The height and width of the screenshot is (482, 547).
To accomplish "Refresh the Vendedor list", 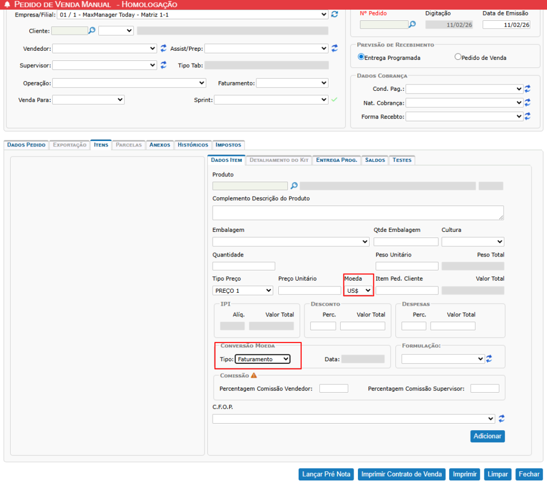I will click(x=163, y=48).
